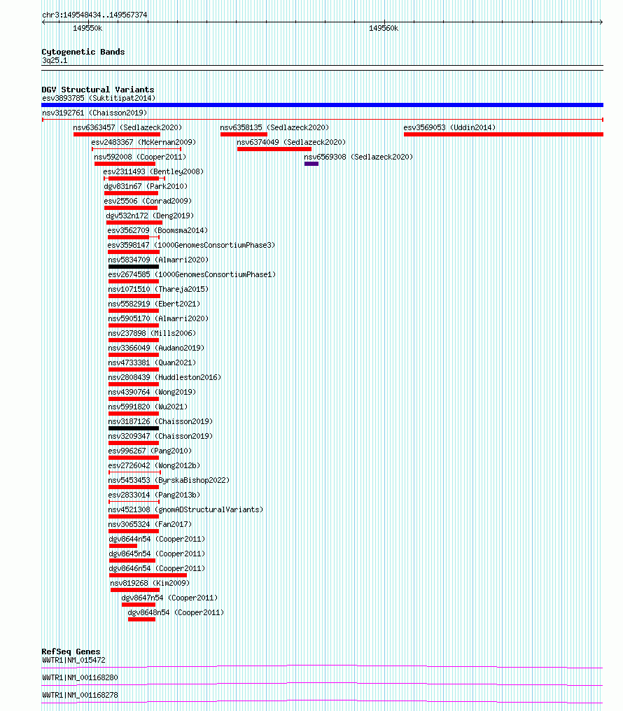Open esv2674585 (1000GenomesConsortiumPhase1) variant

pyautogui.click(x=192, y=274)
